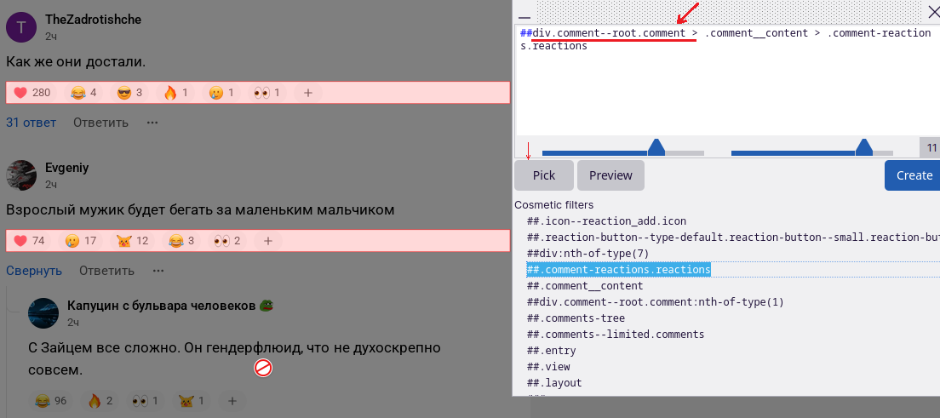Click angry cat reaction with count 12
Screen dimensions: 940x418
[x=133, y=241]
